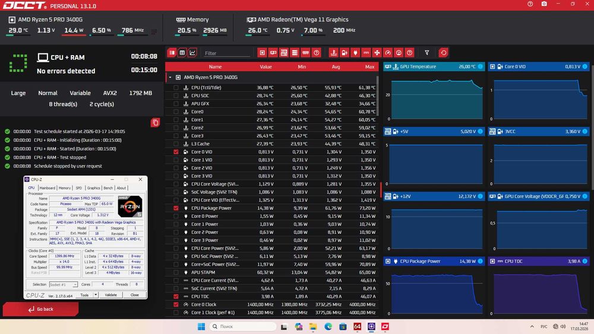This screenshot has height=334, width=594.
Task: Toggle the unknown hardware group filter icon
Action: [317, 53]
